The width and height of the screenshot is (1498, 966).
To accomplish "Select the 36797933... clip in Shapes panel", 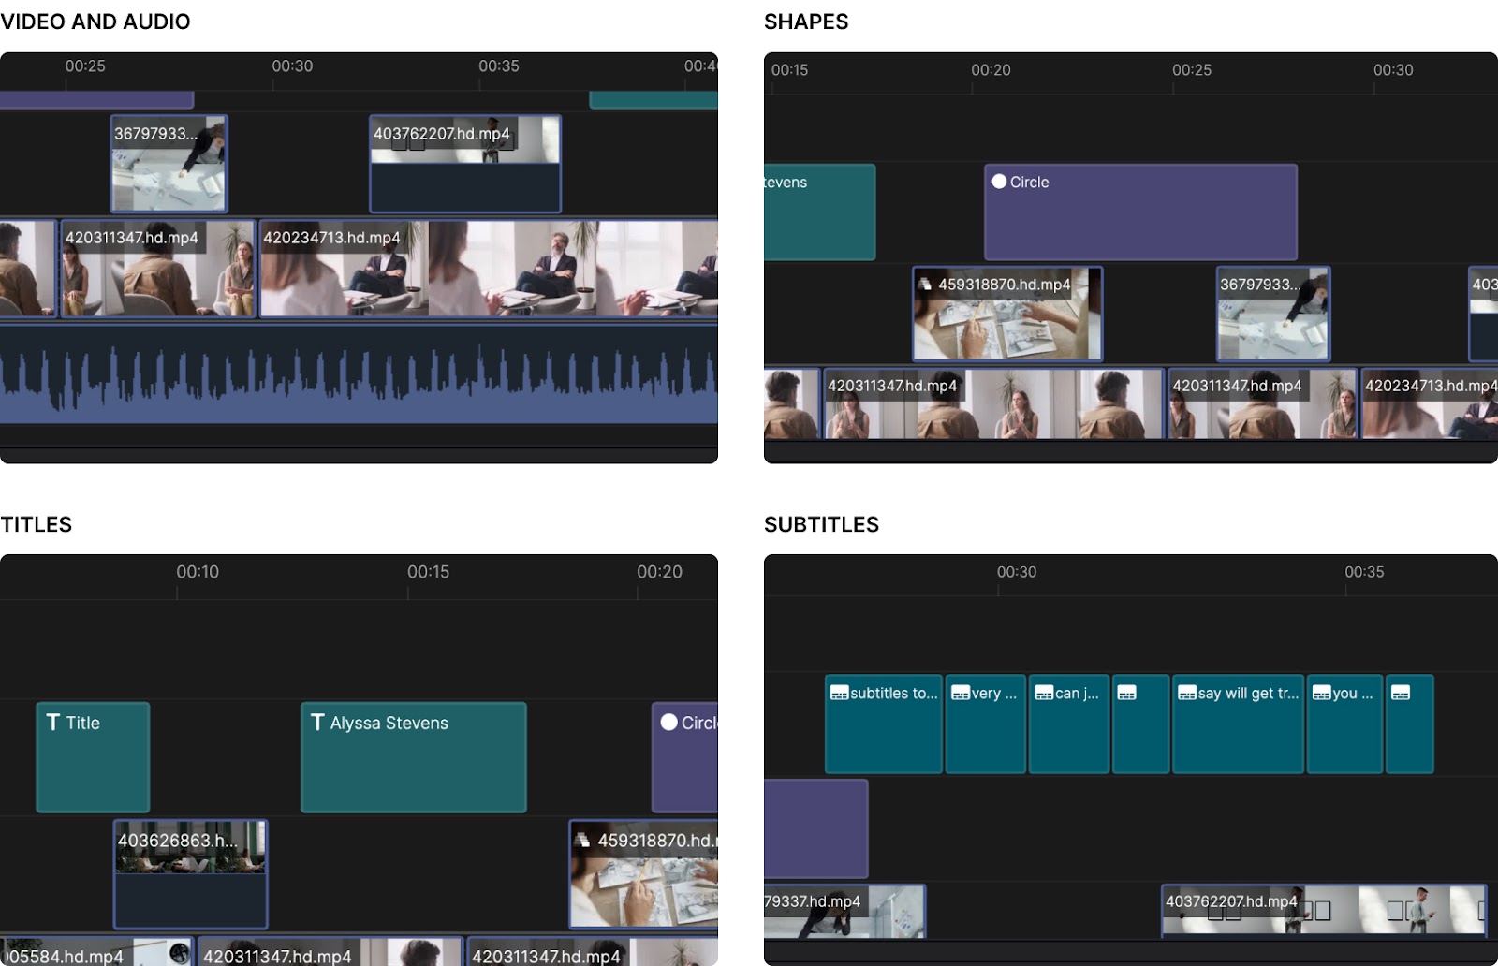I will tap(1273, 314).
